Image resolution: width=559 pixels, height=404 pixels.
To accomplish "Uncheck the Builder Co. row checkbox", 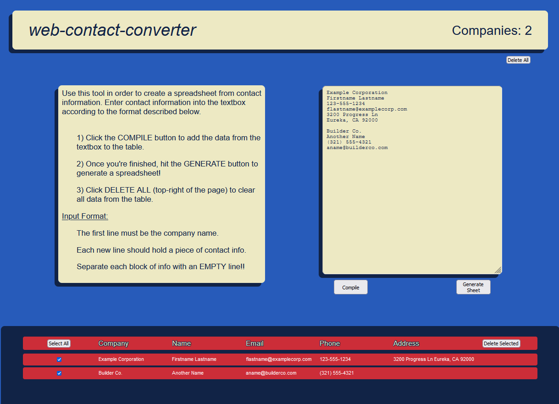I will coord(59,373).
